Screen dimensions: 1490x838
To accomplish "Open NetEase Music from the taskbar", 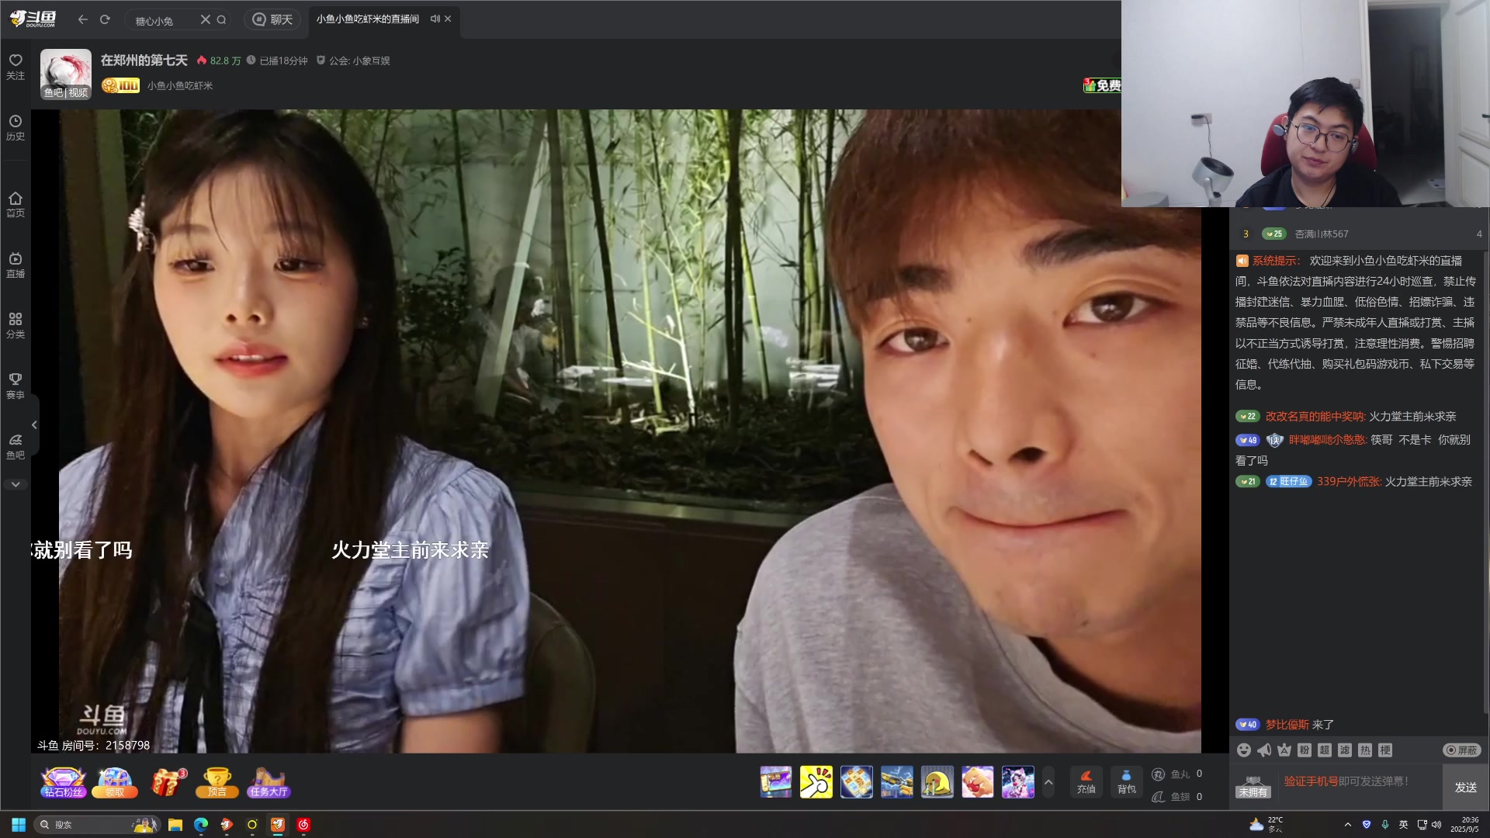I will 303,824.
